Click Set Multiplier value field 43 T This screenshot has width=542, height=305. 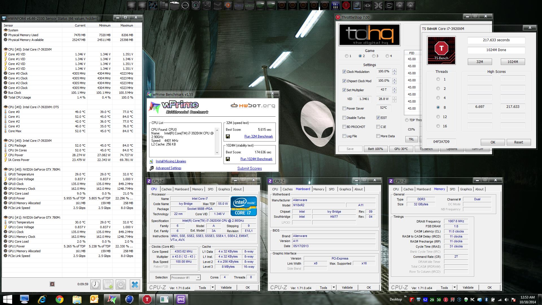(x=384, y=90)
